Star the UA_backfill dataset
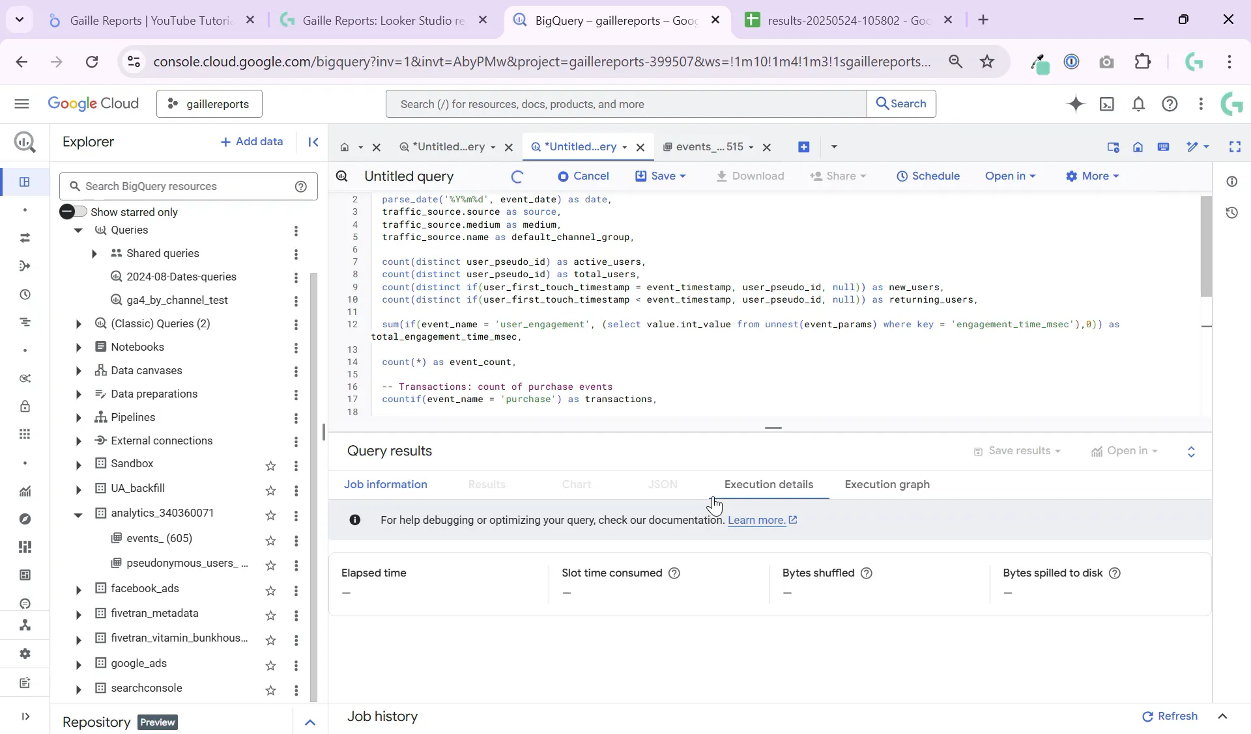The width and height of the screenshot is (1251, 734). [x=271, y=491]
